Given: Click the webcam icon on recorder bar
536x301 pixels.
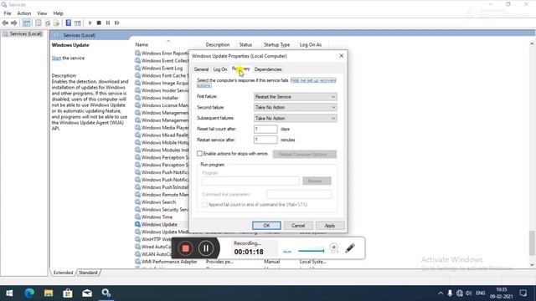Looking at the screenshot, I should coord(334,248).
